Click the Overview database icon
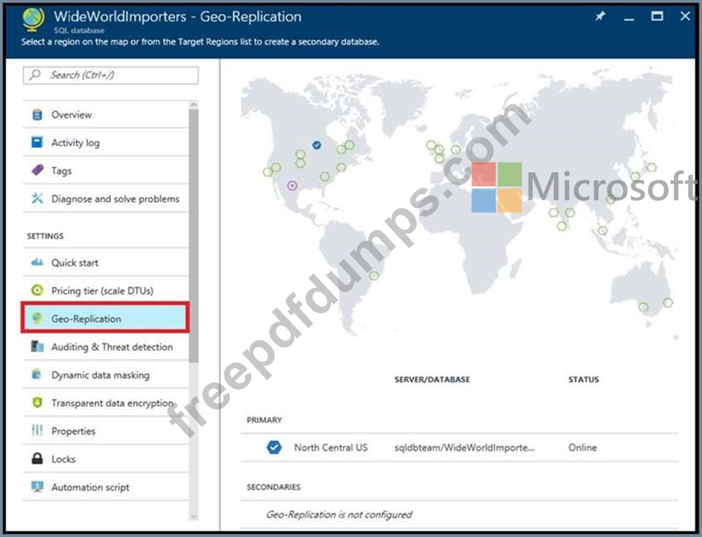The image size is (702, 537). (x=37, y=115)
